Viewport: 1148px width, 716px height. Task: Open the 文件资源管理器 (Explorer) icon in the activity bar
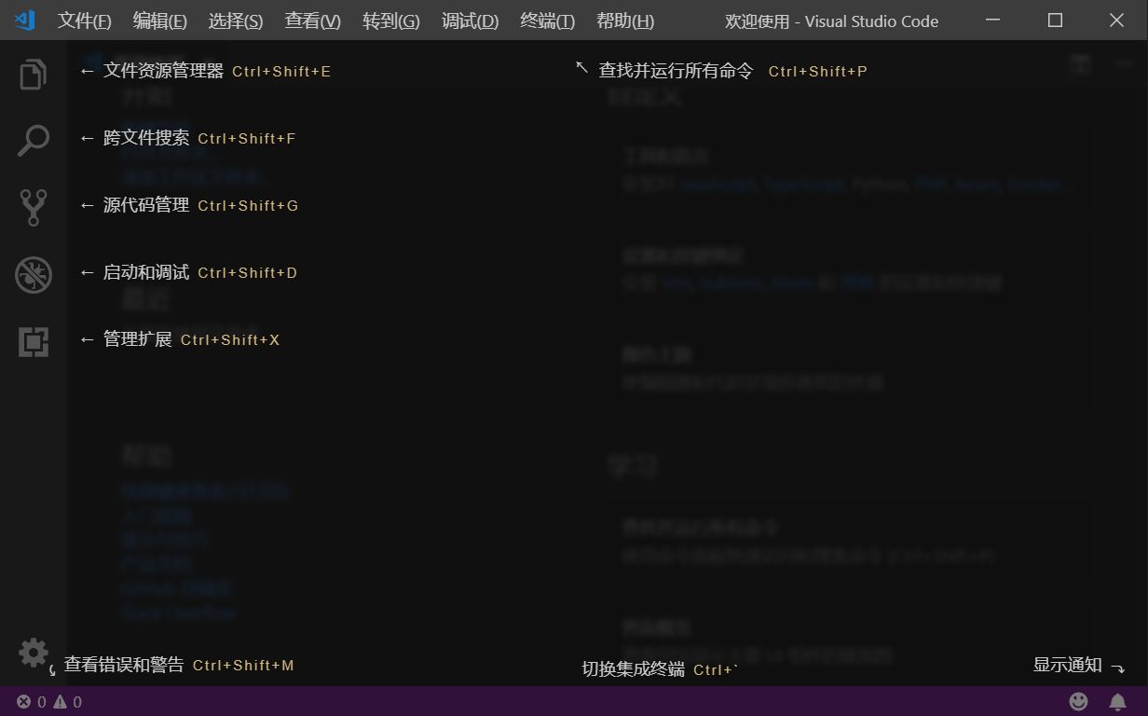pos(34,74)
